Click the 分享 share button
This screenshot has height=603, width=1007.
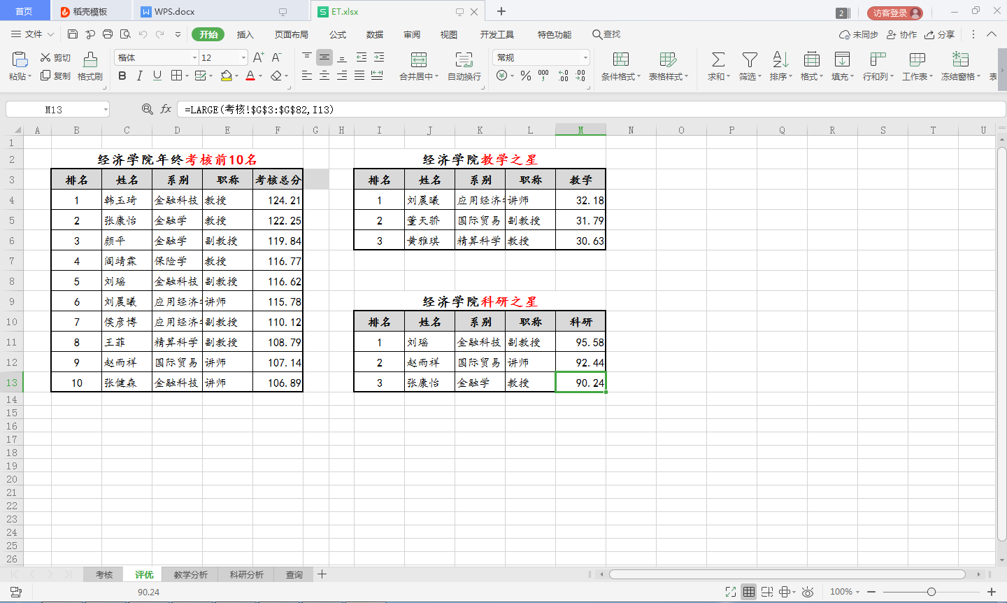point(939,34)
